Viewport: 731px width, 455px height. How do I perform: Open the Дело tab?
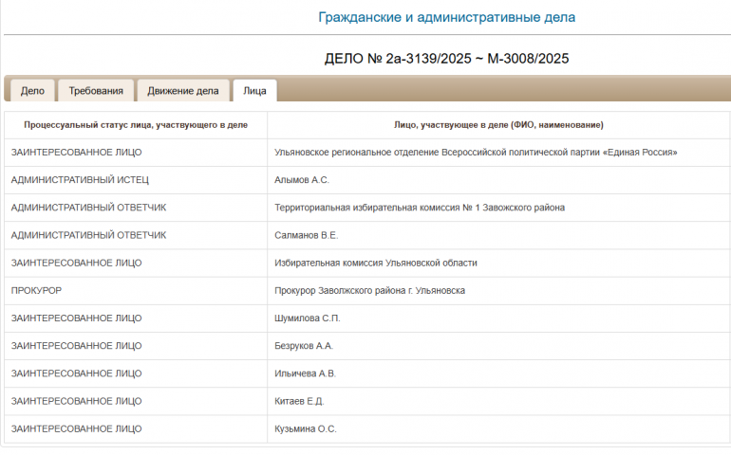(32, 91)
